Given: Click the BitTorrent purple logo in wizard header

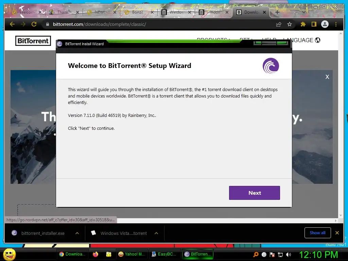Looking at the screenshot, I should coord(271,66).
